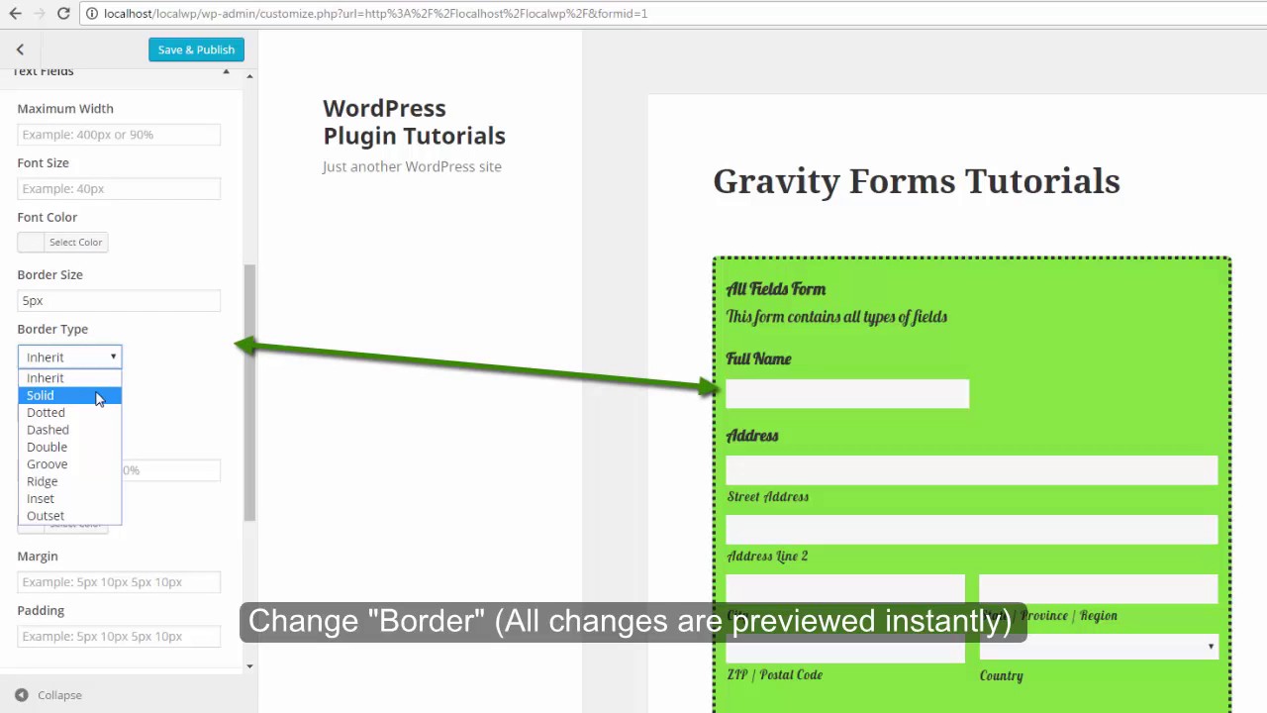The image size is (1267, 713).
Task: Click the City field in form preview
Action: 845,589
